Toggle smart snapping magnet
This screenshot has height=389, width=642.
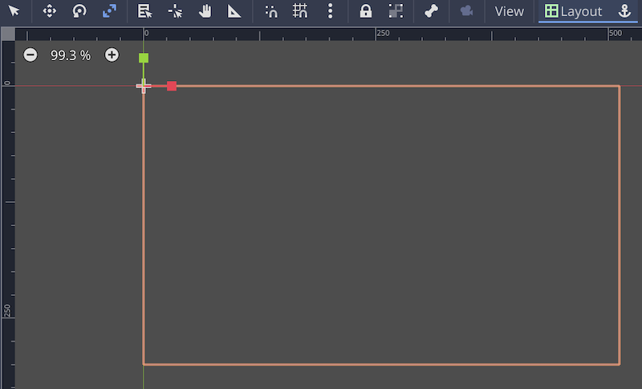click(271, 11)
